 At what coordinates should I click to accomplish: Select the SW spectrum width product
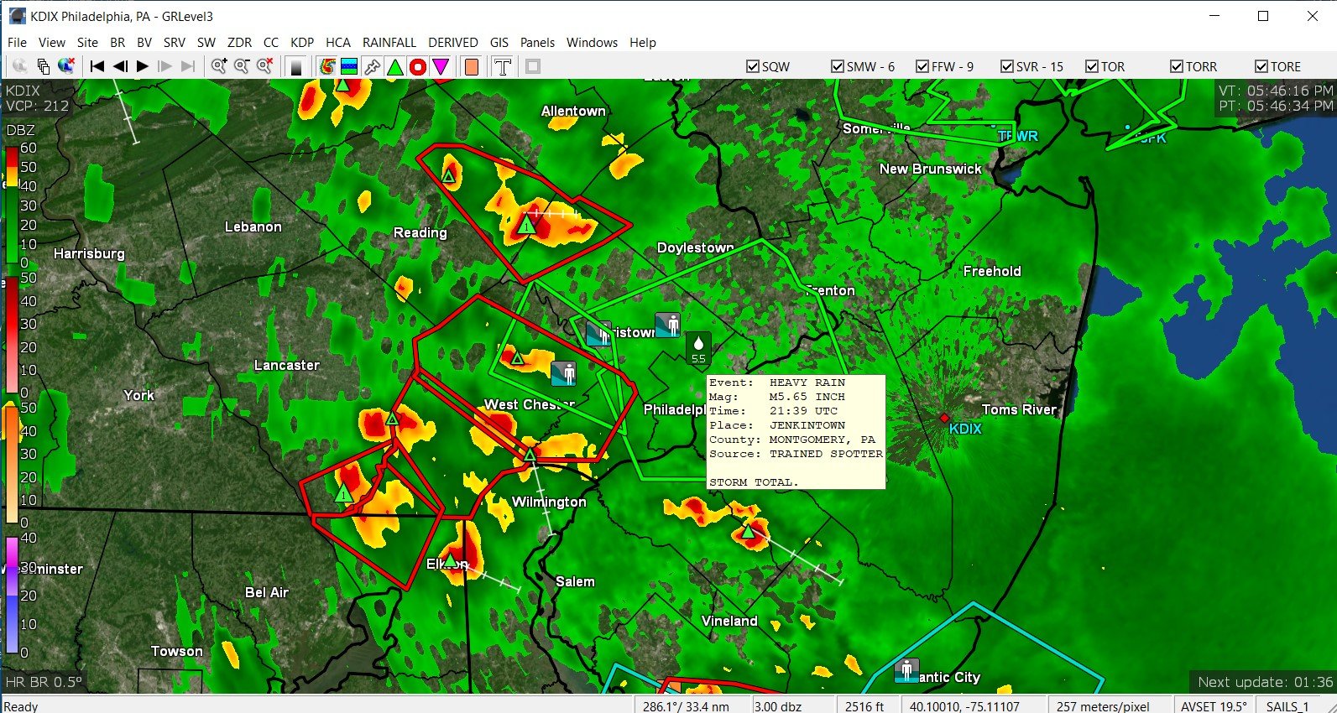pyautogui.click(x=206, y=42)
